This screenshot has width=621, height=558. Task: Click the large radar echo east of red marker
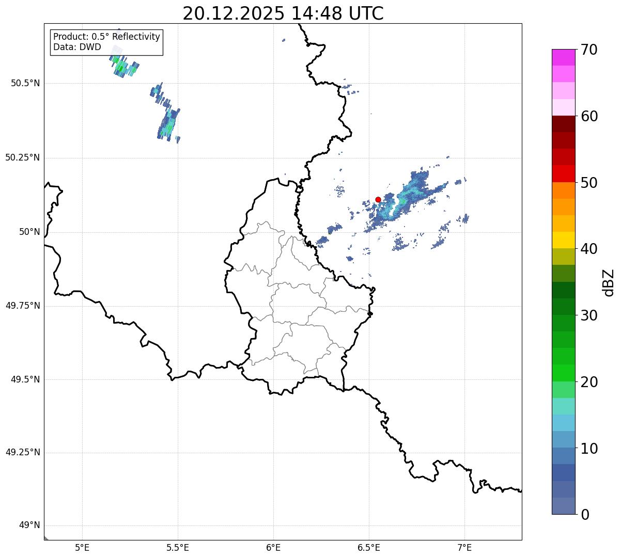click(x=406, y=199)
